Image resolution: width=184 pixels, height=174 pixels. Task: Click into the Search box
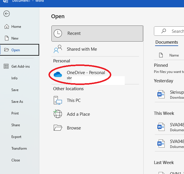pos(169,31)
